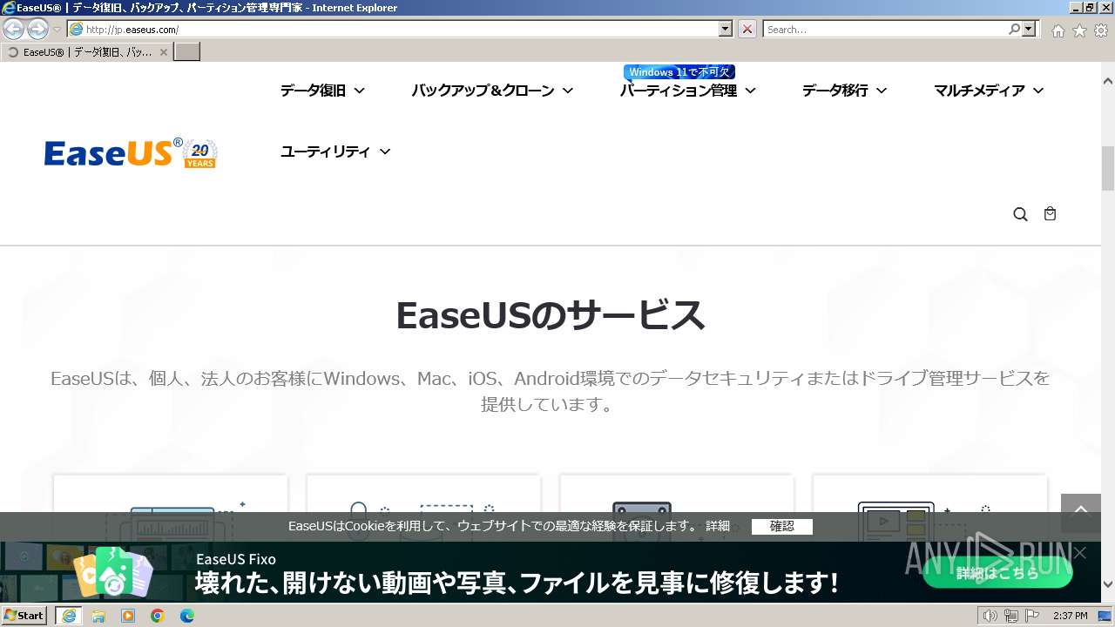Open the site search magnifier icon

(1020, 214)
